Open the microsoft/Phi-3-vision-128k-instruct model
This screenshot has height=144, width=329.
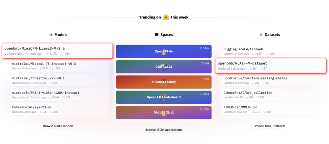[x=46, y=93]
